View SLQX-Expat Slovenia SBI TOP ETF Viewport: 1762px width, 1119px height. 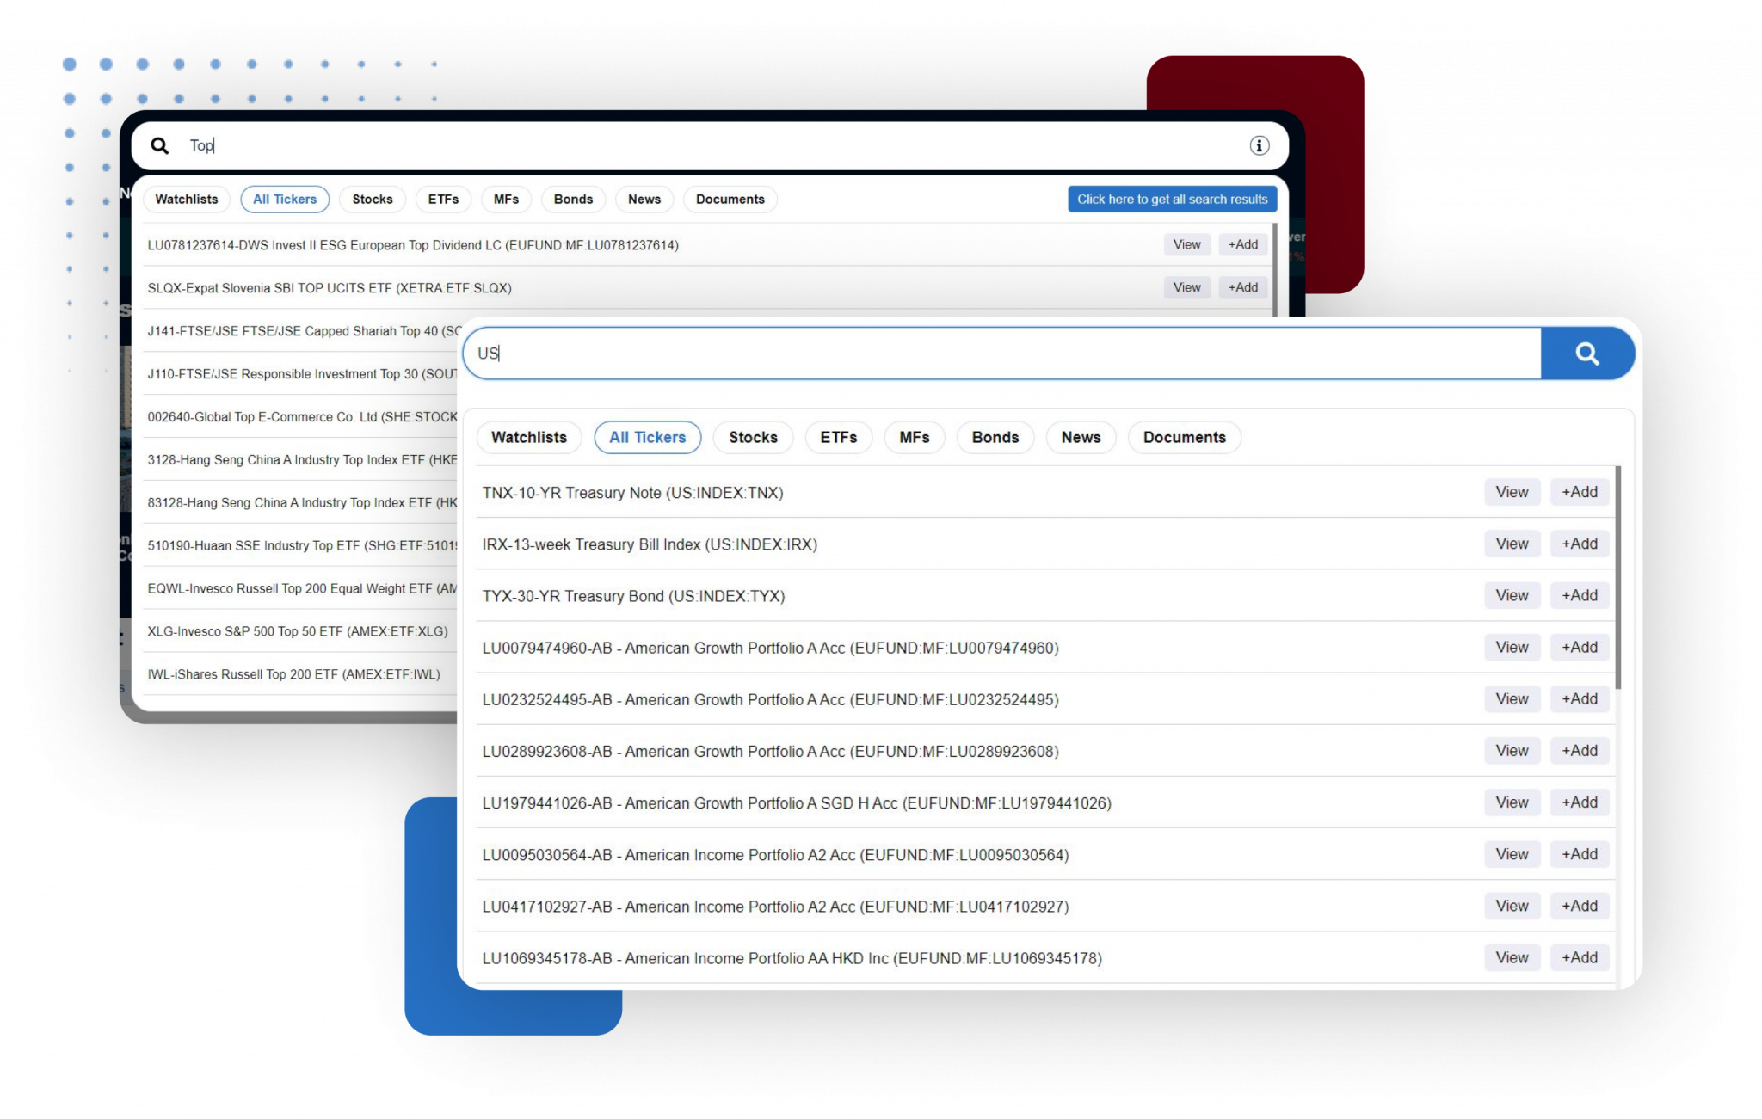[x=1186, y=287]
